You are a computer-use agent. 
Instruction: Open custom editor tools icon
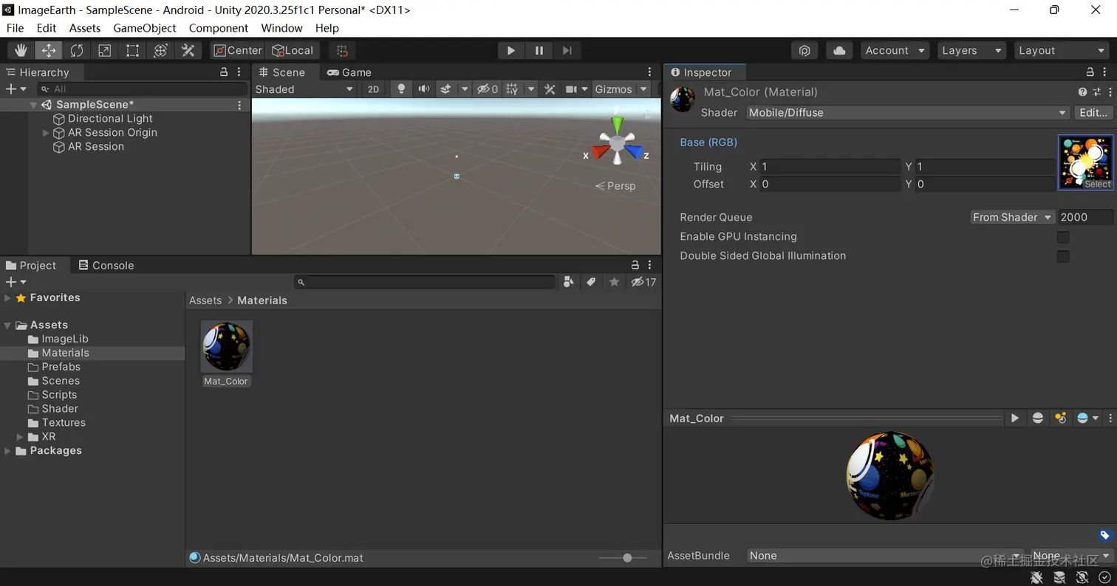188,50
